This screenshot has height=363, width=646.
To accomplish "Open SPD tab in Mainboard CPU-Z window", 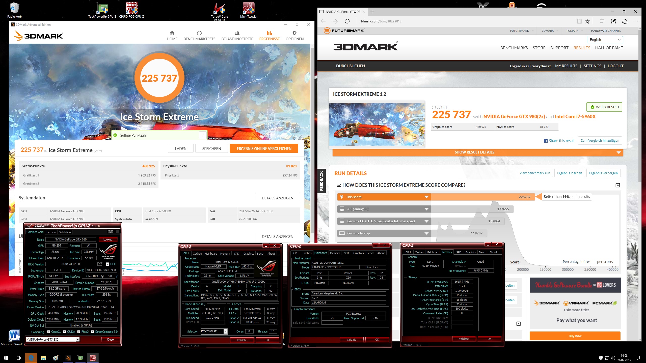I will pos(346,253).
